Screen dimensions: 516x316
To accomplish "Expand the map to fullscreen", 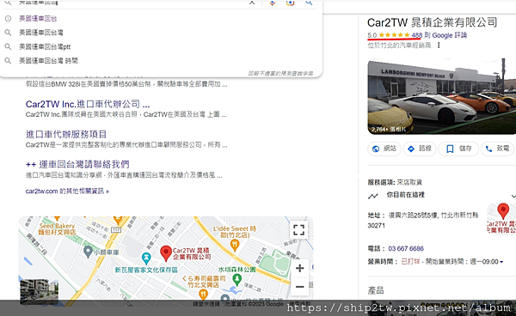I will 298,230.
